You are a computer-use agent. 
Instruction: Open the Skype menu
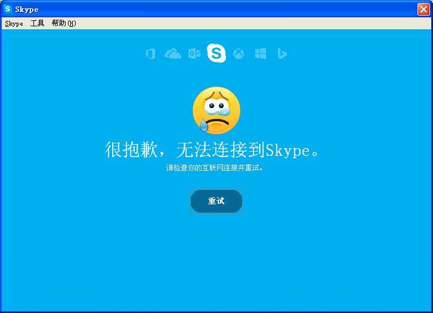click(14, 23)
